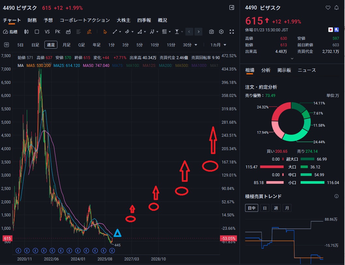Expand angle tool options arrow
Viewport: 345px width, 265px height.
(145, 32)
